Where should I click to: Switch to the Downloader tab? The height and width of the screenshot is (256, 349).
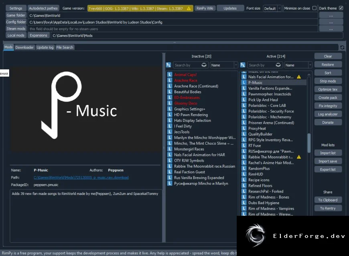(x=24, y=47)
